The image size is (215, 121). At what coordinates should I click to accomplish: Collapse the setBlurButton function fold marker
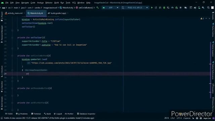[12, 103]
